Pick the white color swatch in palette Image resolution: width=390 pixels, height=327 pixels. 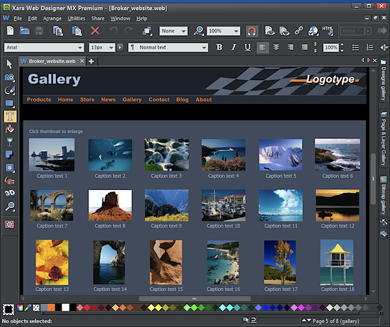(65, 307)
